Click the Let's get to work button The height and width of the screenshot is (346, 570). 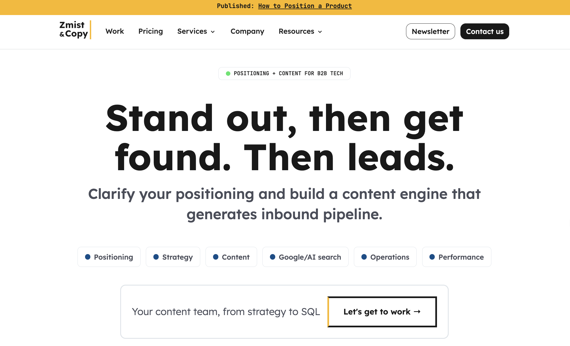tap(382, 312)
